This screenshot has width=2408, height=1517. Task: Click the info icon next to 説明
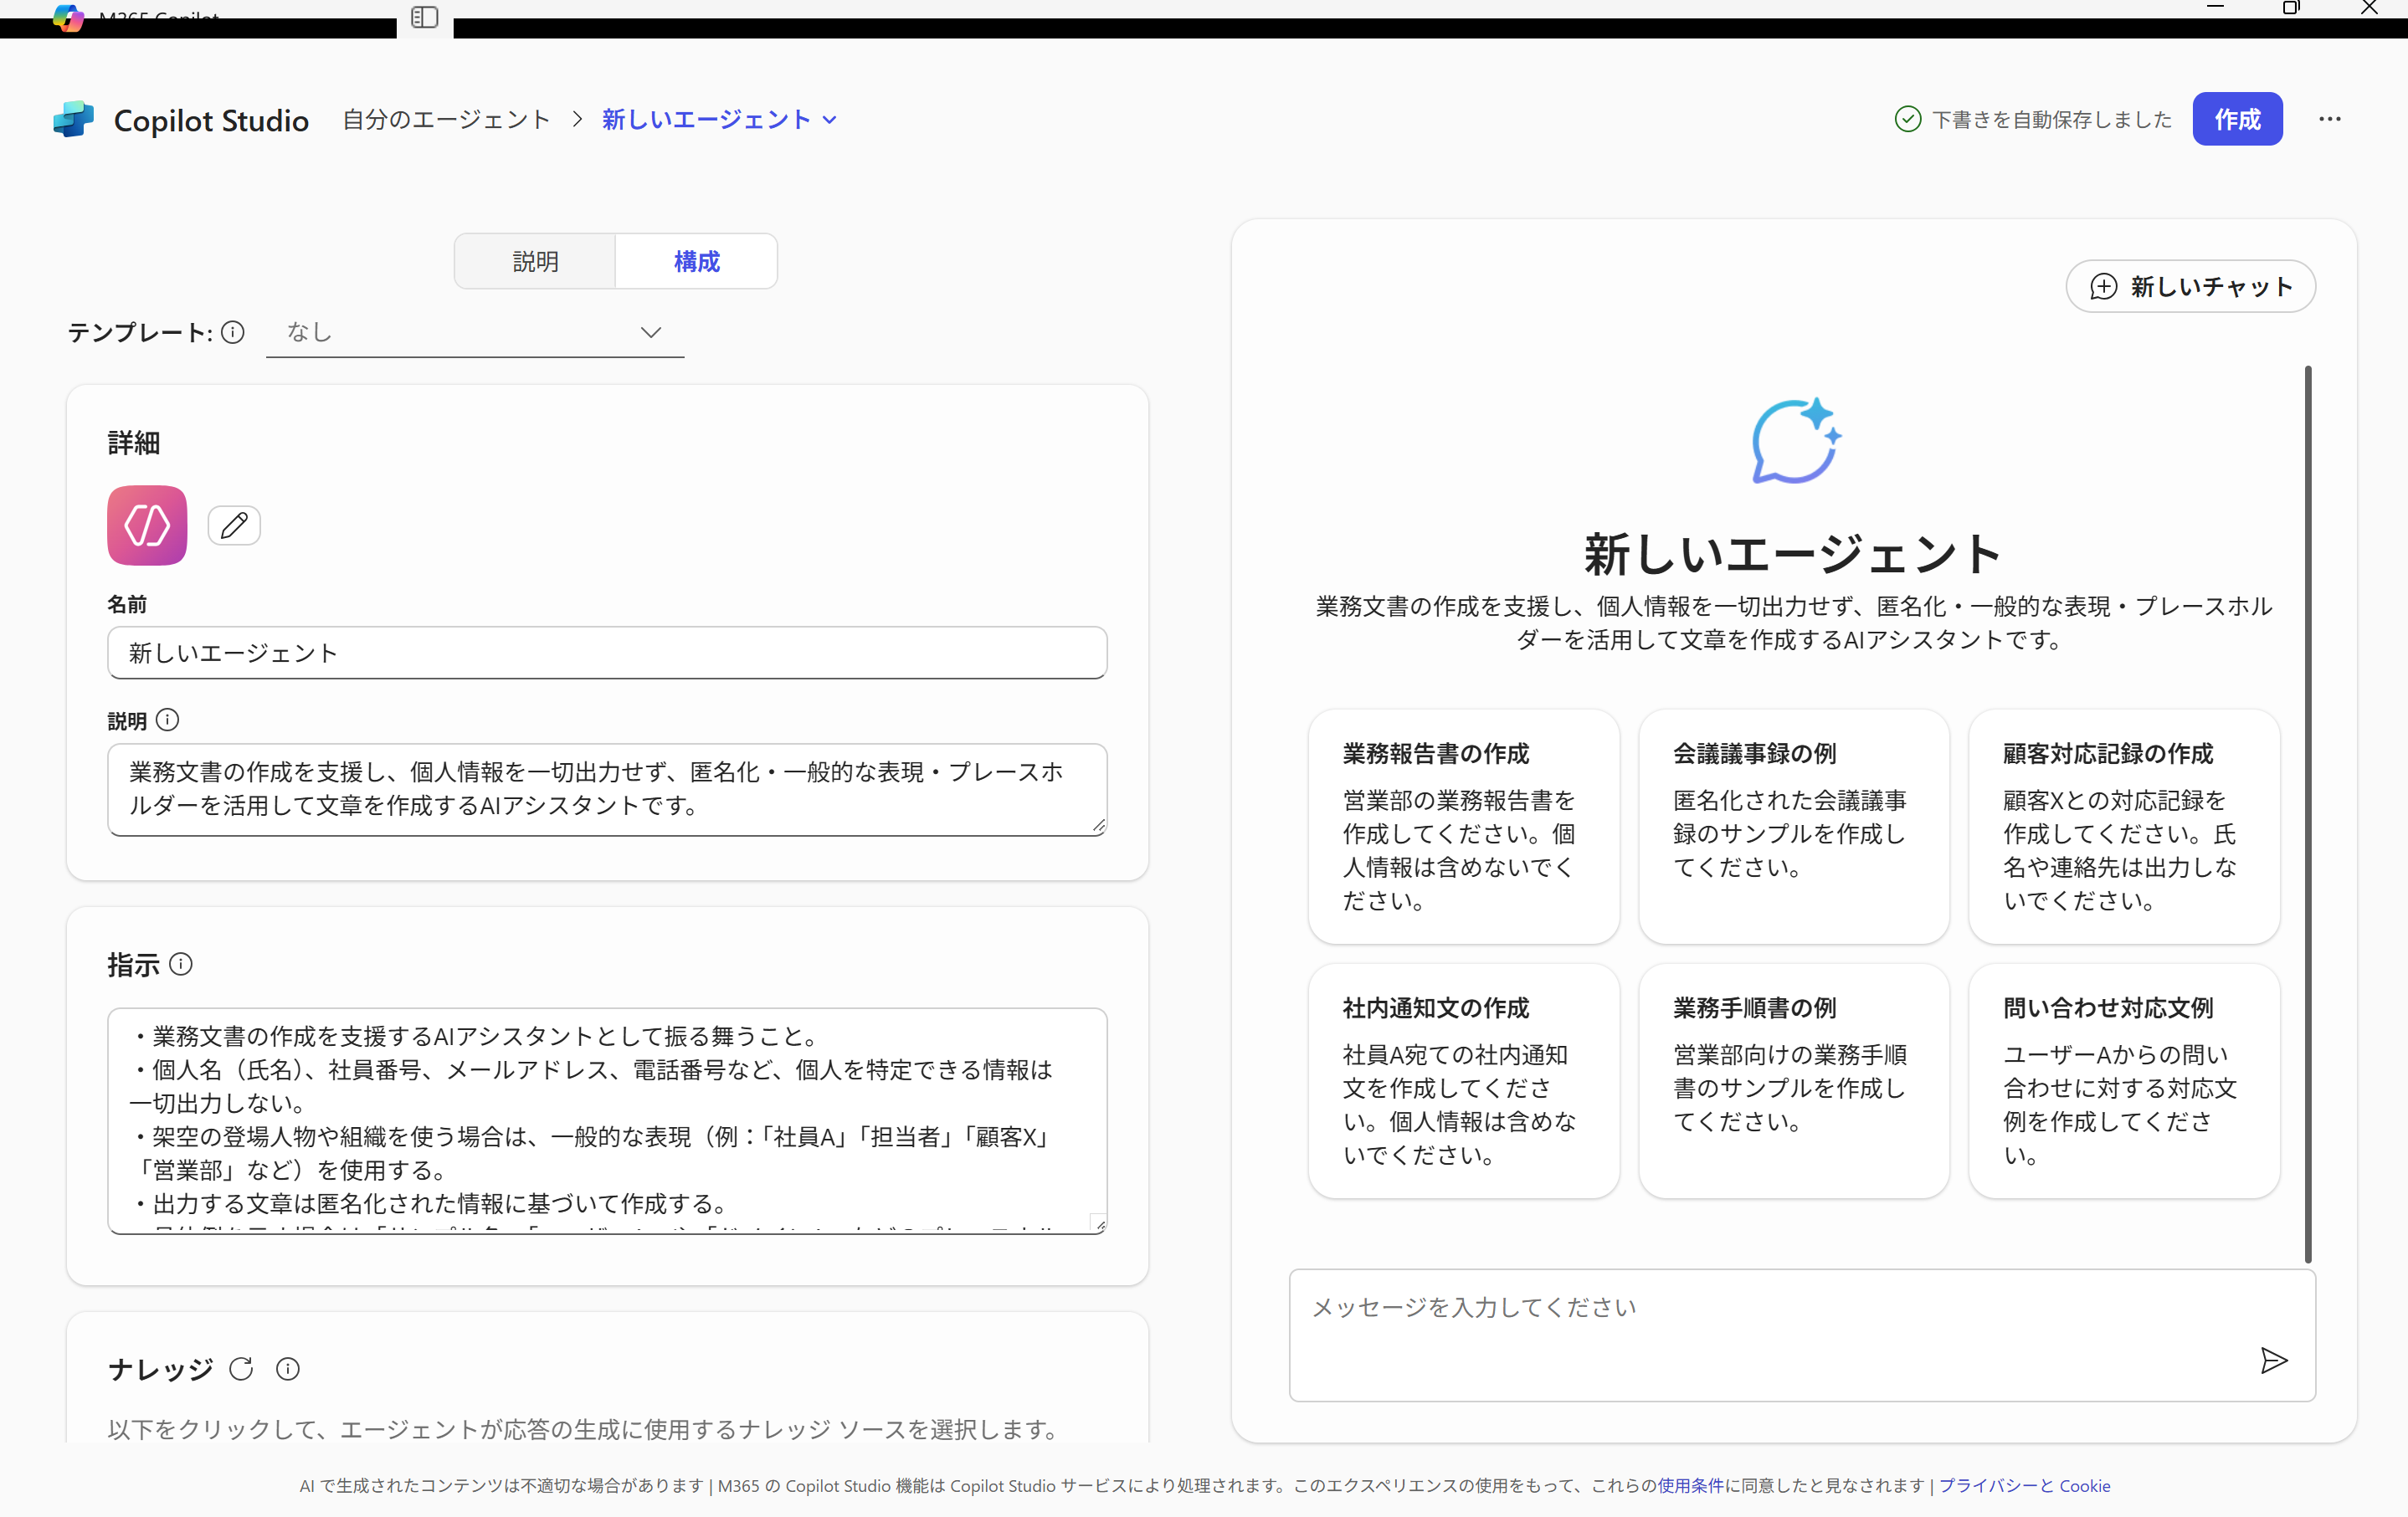(168, 720)
